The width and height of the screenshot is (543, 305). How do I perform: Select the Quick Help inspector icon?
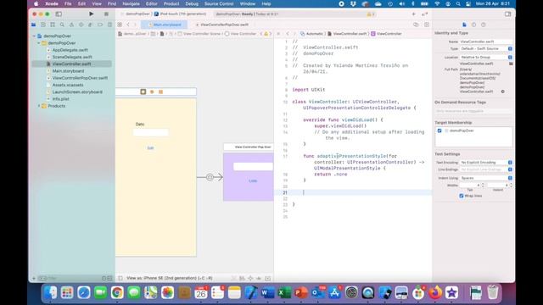484,25
